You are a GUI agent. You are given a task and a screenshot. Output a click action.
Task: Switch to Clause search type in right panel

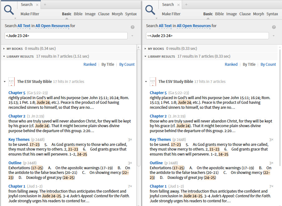tap(245, 14)
